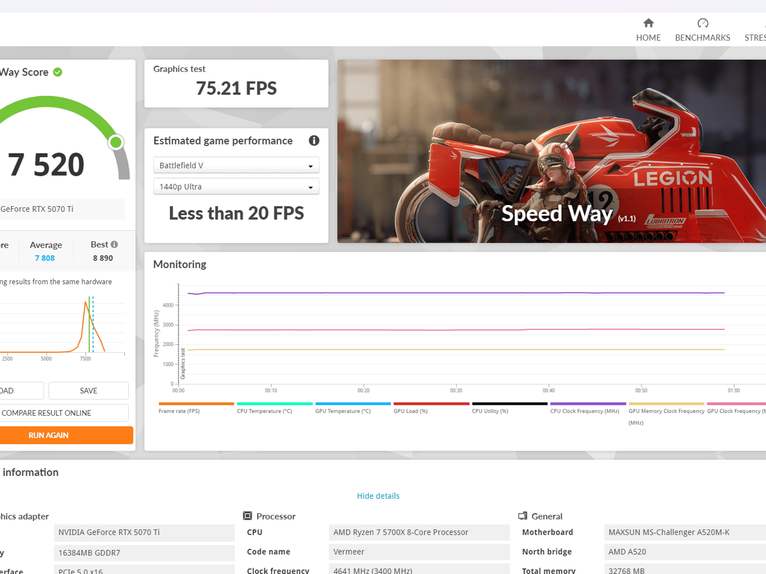766x574 pixels.
Task: Click the General system icon
Action: click(523, 516)
